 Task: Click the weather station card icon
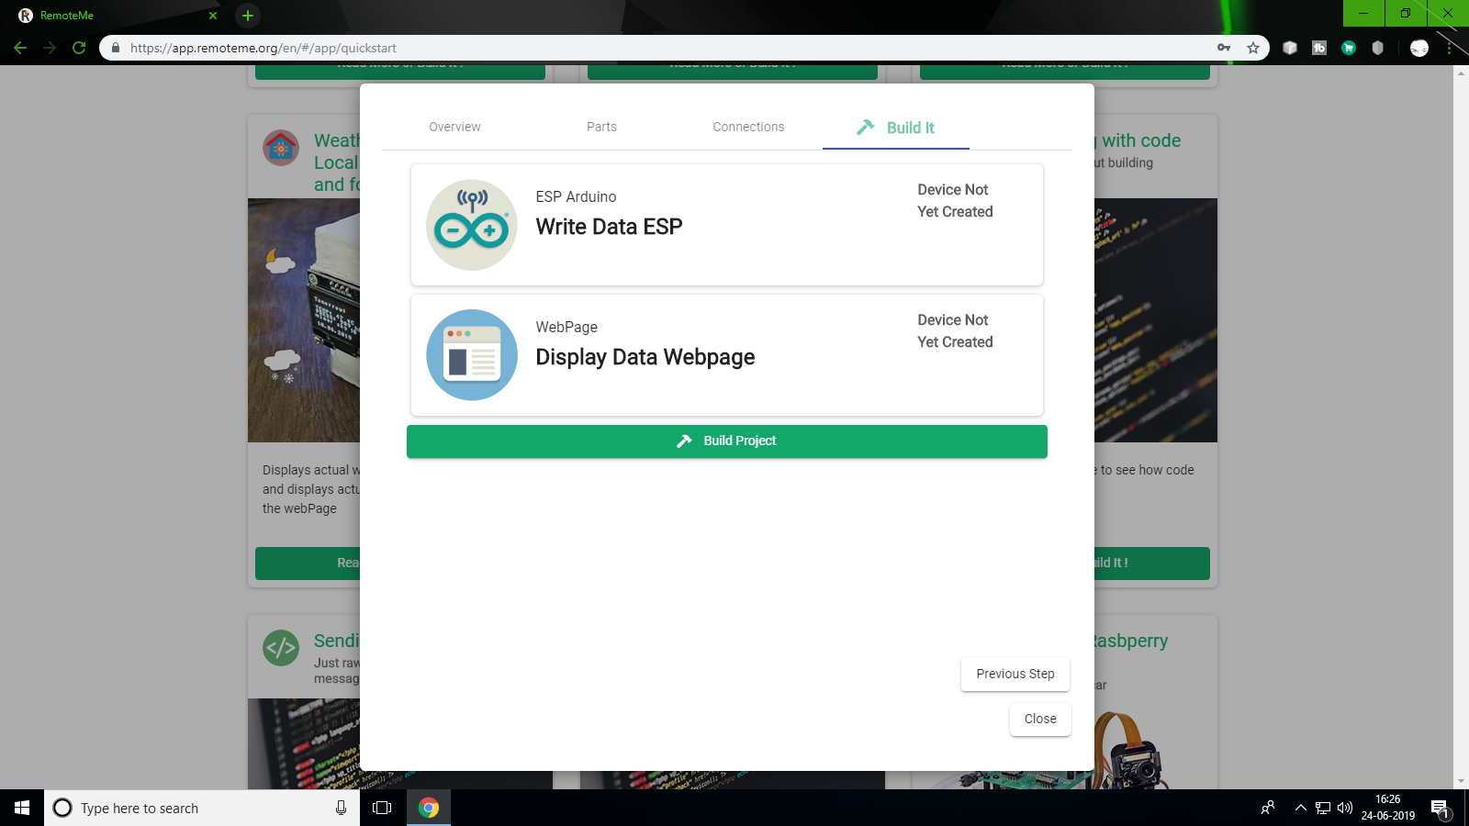pyautogui.click(x=281, y=148)
